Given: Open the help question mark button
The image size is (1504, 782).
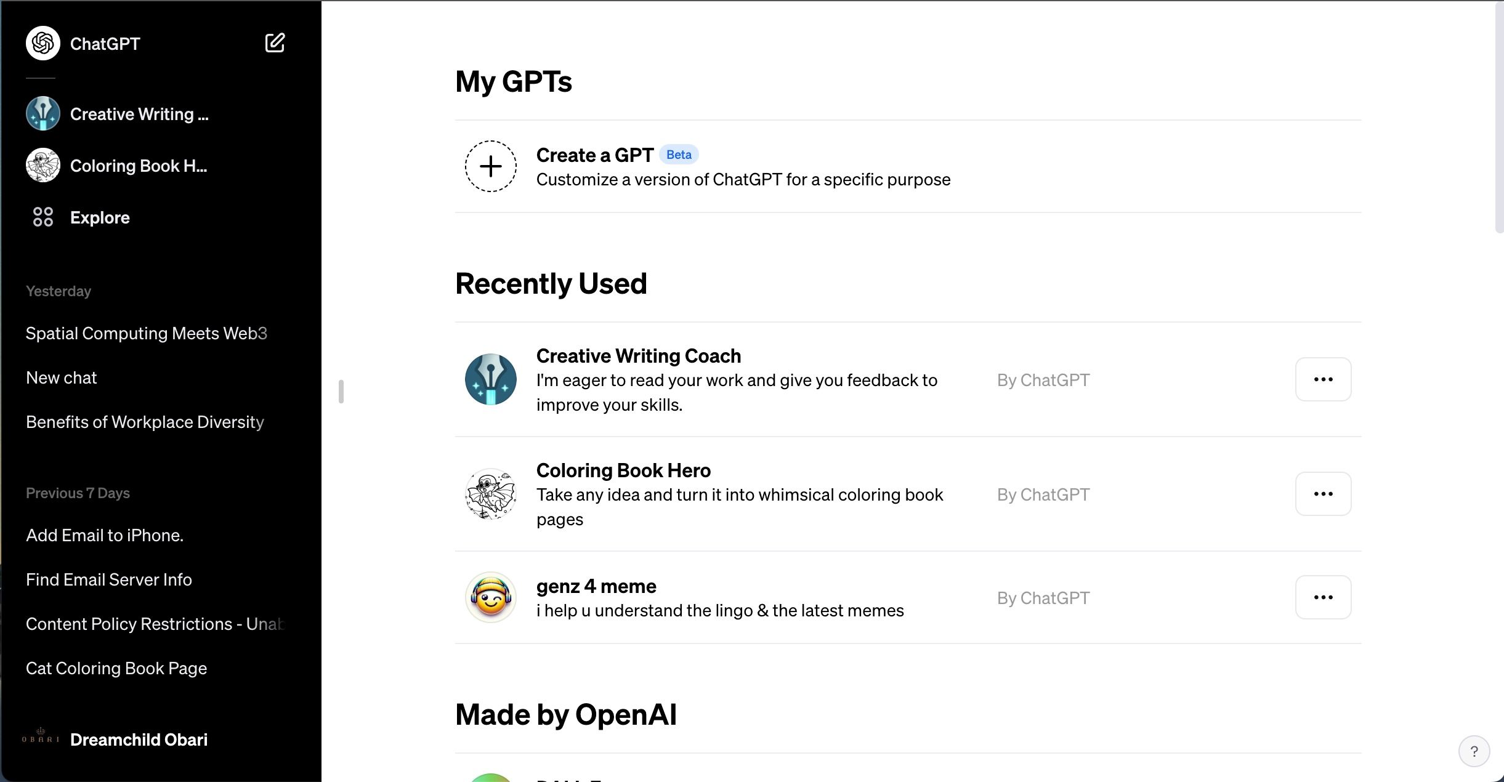Looking at the screenshot, I should click(1474, 751).
